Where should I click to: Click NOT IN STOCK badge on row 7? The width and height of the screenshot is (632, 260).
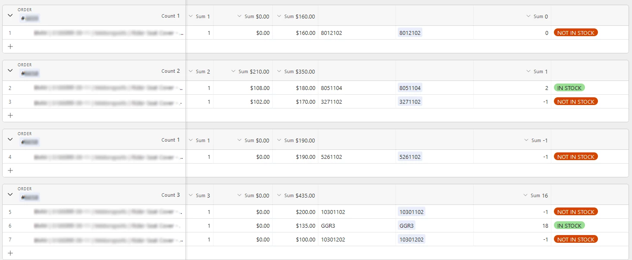575,239
